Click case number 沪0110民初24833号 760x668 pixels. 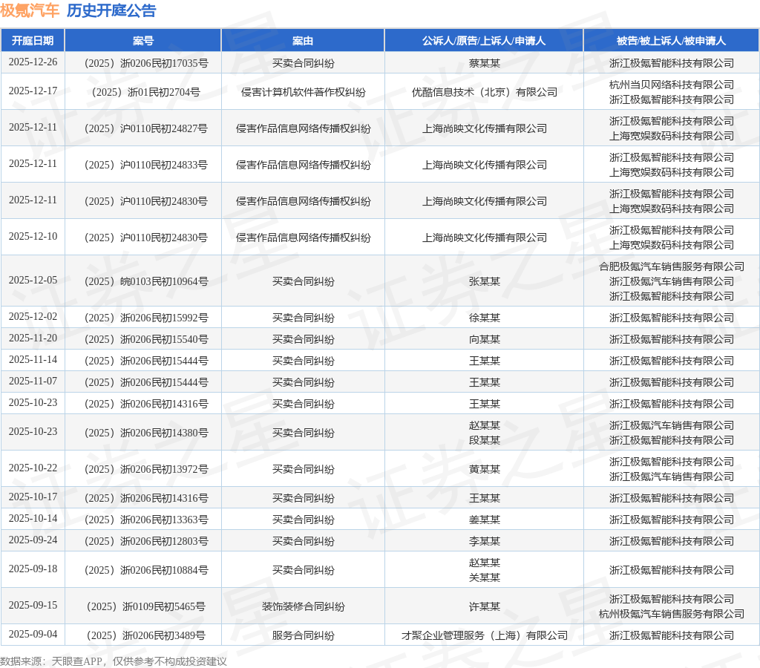pos(146,165)
